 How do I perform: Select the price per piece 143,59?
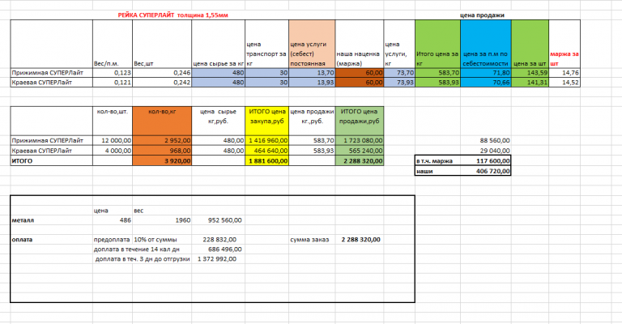coord(530,73)
